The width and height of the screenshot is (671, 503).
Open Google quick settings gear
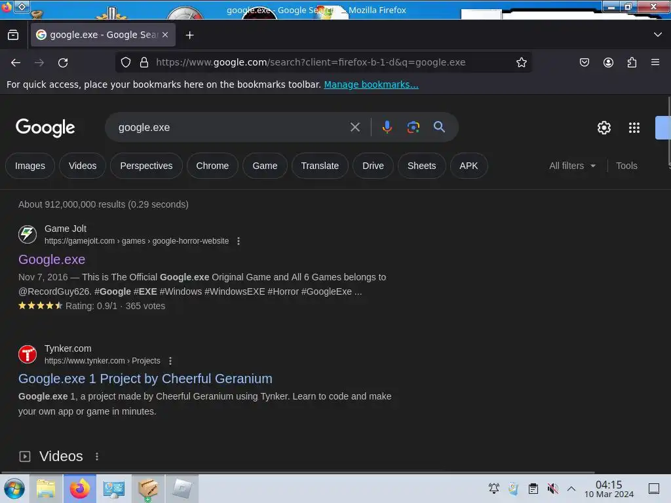tap(604, 128)
